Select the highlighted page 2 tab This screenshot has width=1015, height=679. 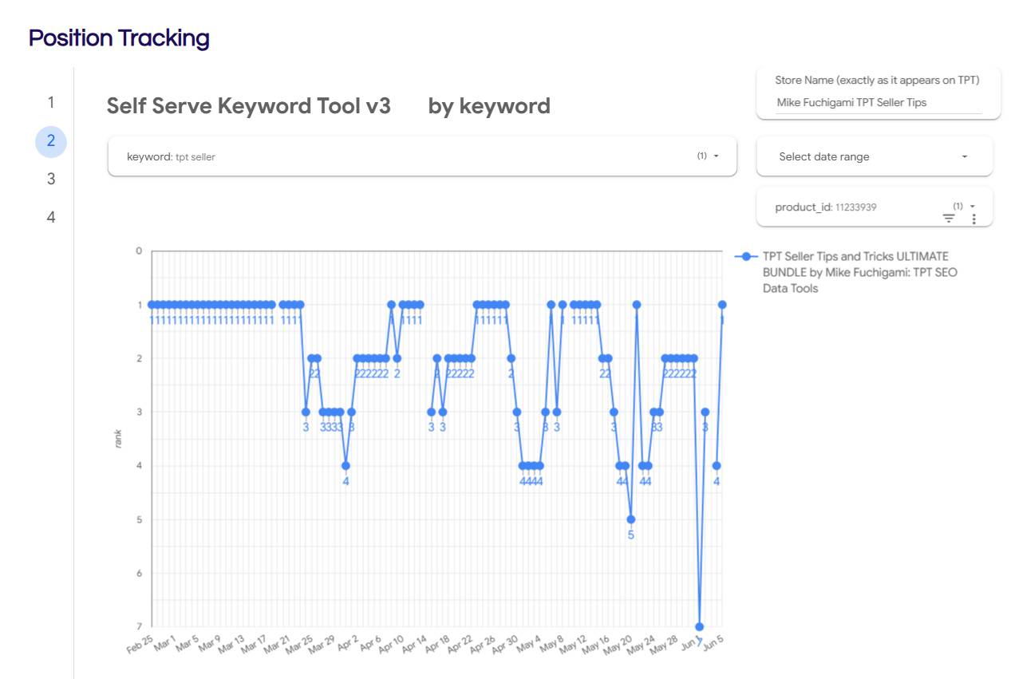point(51,141)
